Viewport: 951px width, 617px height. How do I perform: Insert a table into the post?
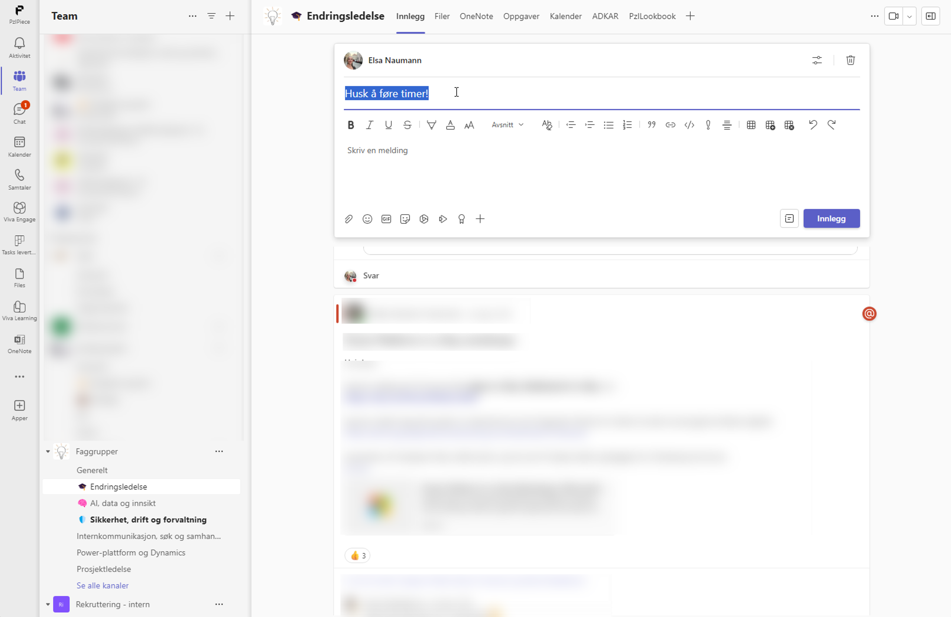[x=751, y=125]
